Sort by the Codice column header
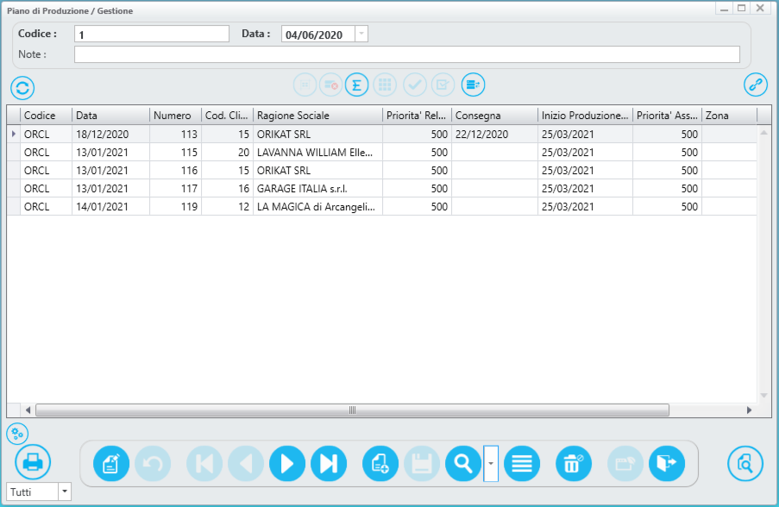This screenshot has width=779, height=507. pos(47,116)
